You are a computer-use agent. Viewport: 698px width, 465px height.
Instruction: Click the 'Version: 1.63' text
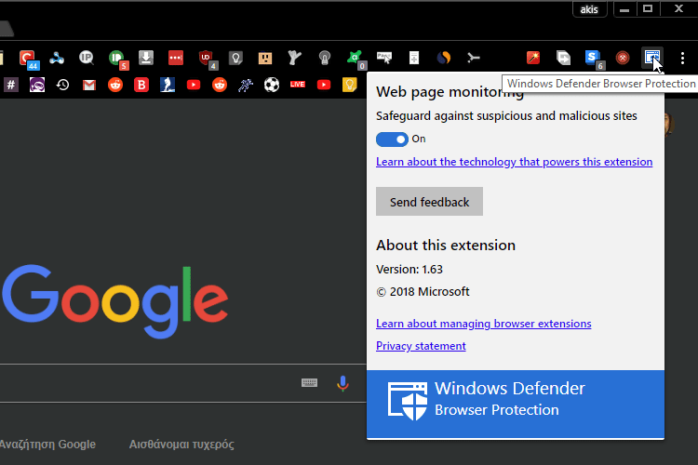point(409,269)
